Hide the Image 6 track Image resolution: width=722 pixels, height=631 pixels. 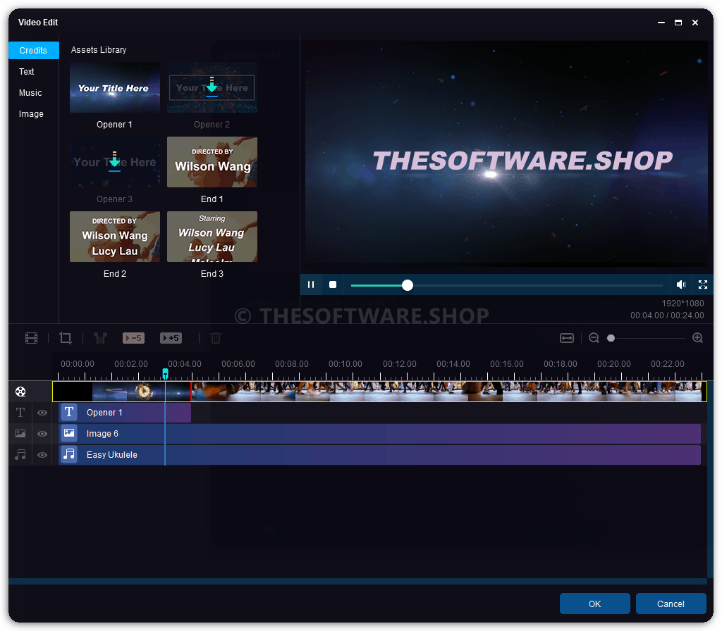tap(42, 434)
